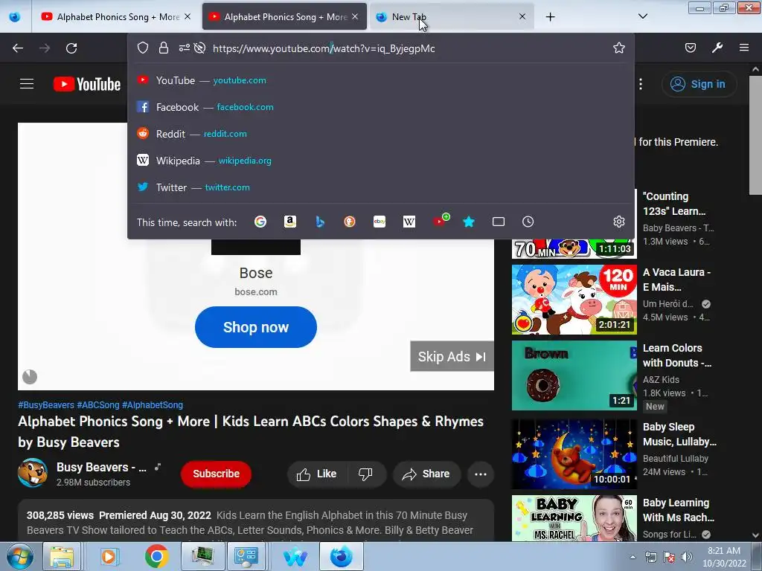Screen dimensions: 762x571
Task: Show hidden system tray icons
Action: (633, 557)
